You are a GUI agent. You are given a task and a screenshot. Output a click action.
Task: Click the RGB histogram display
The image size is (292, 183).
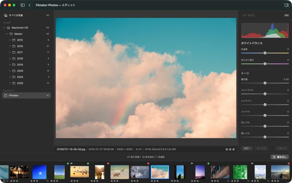[x=265, y=30]
